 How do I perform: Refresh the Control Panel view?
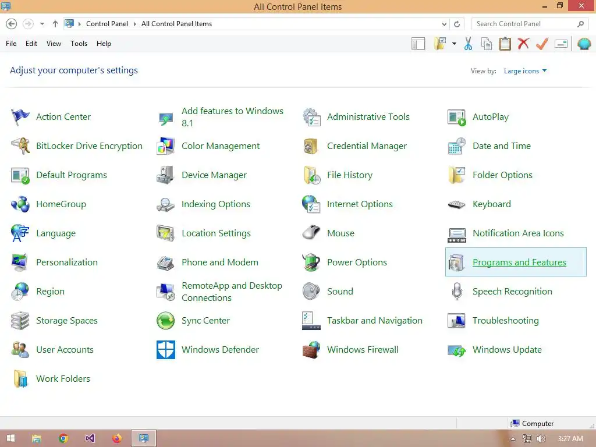[x=457, y=24]
